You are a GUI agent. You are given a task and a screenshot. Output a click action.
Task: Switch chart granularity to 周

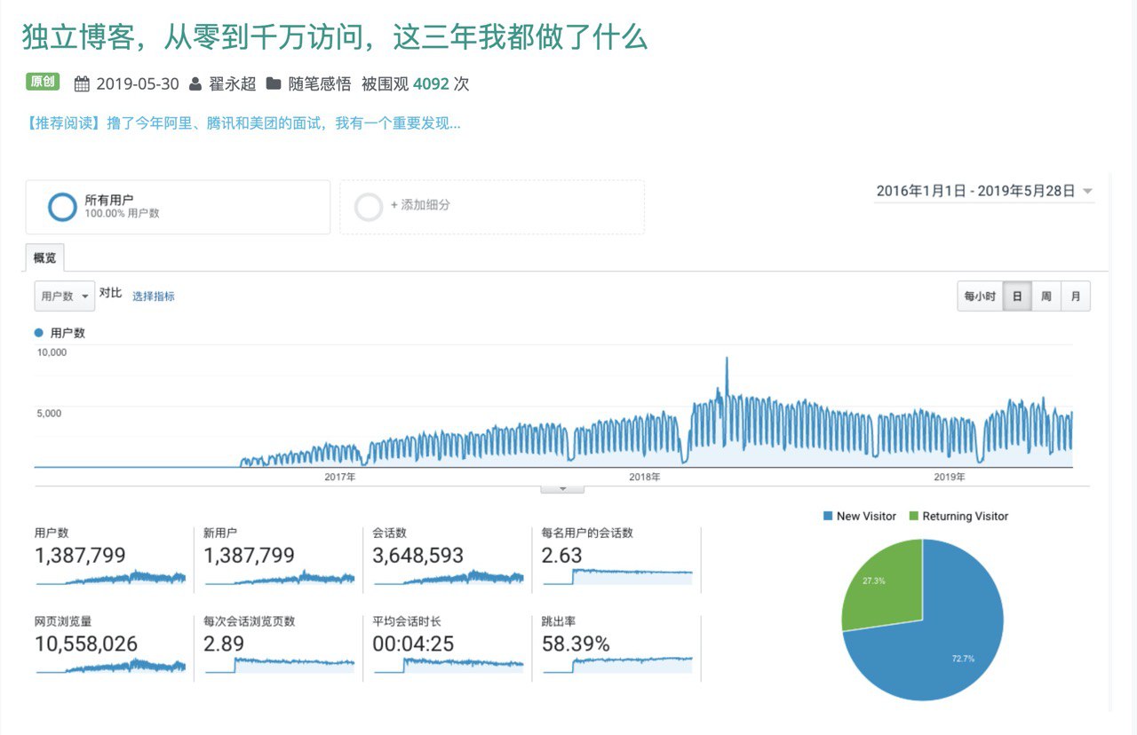point(1046,296)
